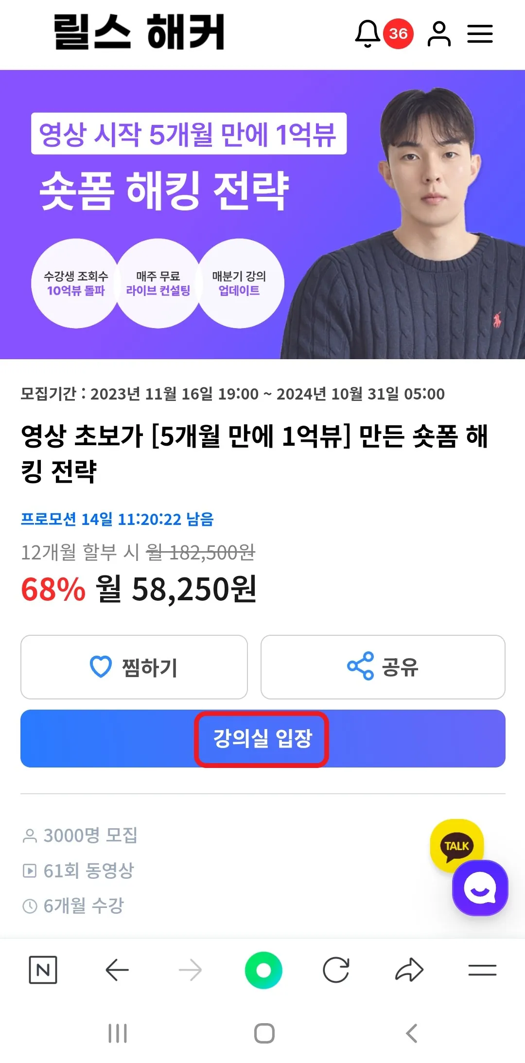Open the site hamburger menu at top
Screen dimensions: 525x1063
coord(480,34)
